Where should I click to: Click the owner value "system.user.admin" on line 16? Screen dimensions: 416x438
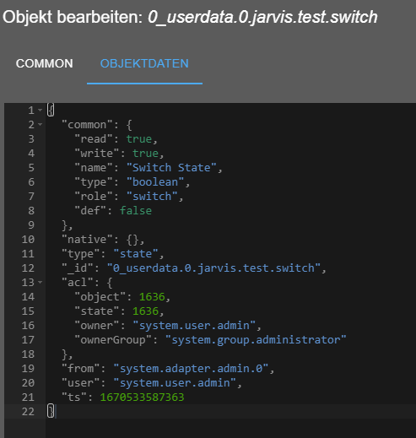point(194,326)
